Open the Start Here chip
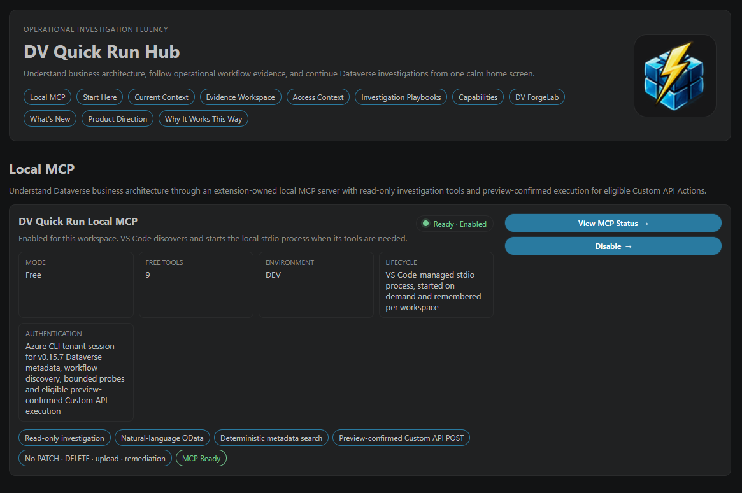742x493 pixels. coord(100,97)
